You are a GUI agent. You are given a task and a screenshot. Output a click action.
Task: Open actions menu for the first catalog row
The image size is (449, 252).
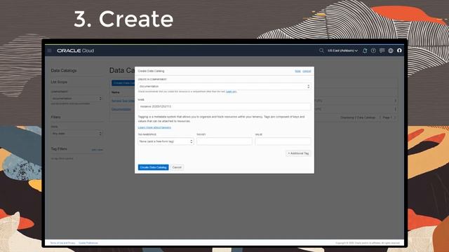click(396, 101)
